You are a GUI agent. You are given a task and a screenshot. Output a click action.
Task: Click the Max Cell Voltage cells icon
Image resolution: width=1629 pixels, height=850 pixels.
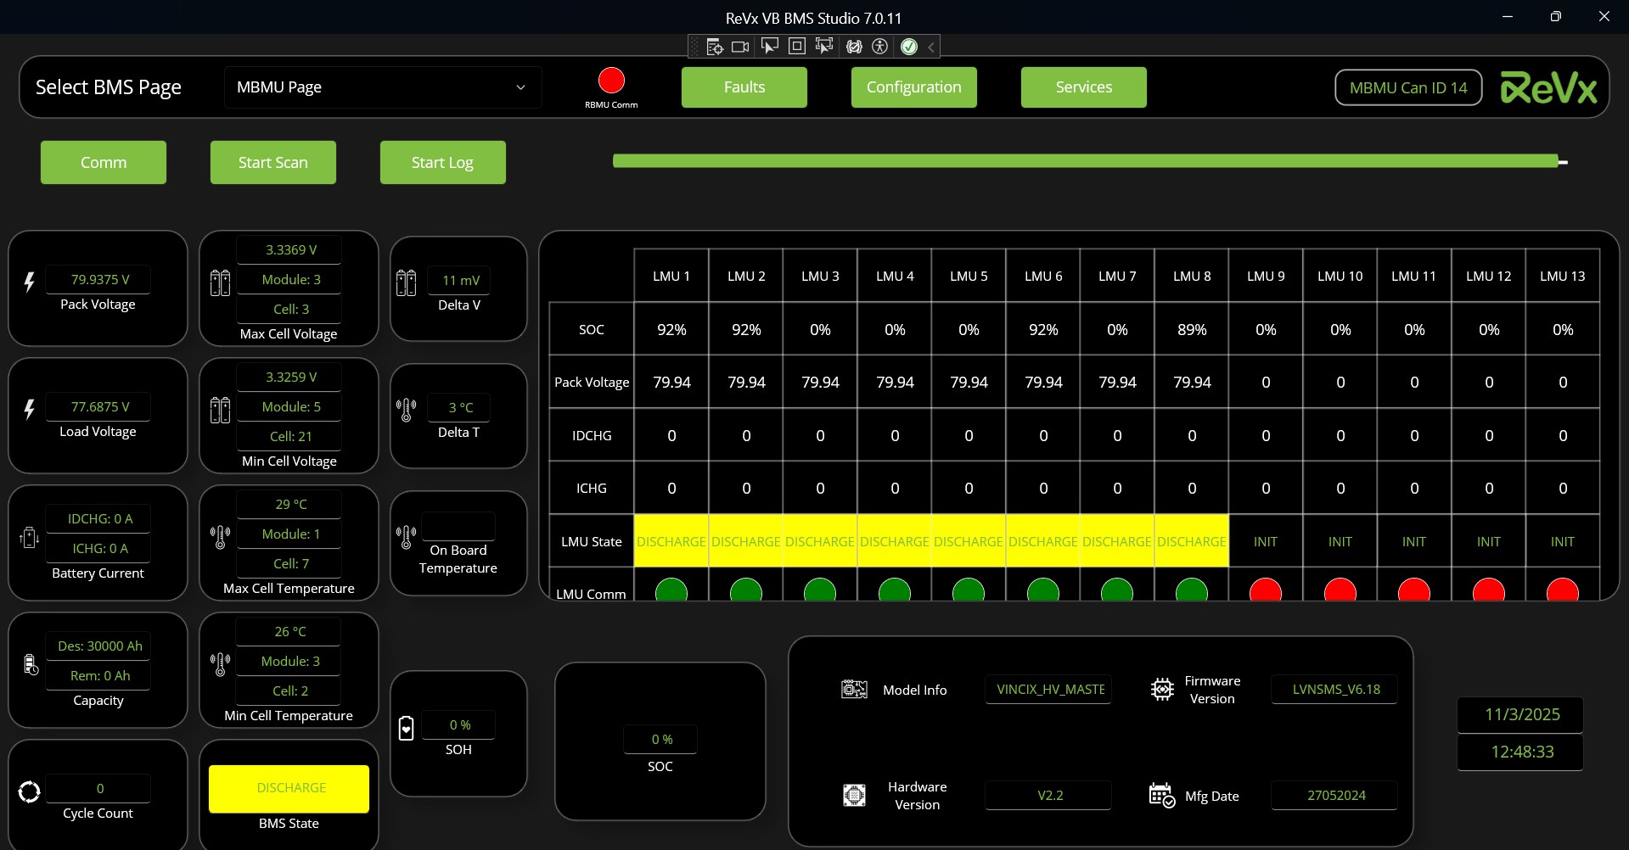(220, 282)
